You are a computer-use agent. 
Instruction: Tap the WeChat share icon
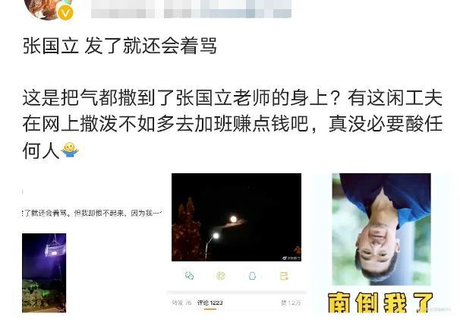(x=190, y=276)
